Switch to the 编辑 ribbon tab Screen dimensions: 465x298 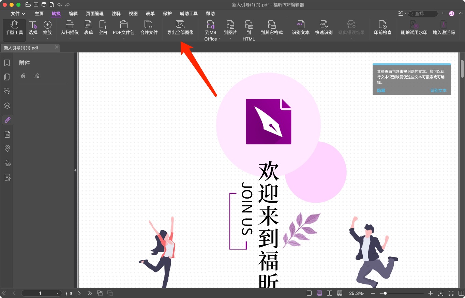pos(73,14)
